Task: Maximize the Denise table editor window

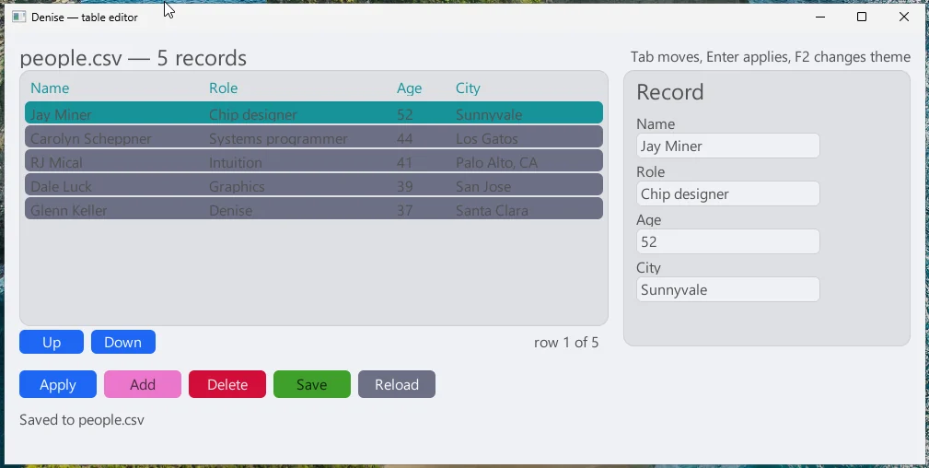Action: point(862,18)
